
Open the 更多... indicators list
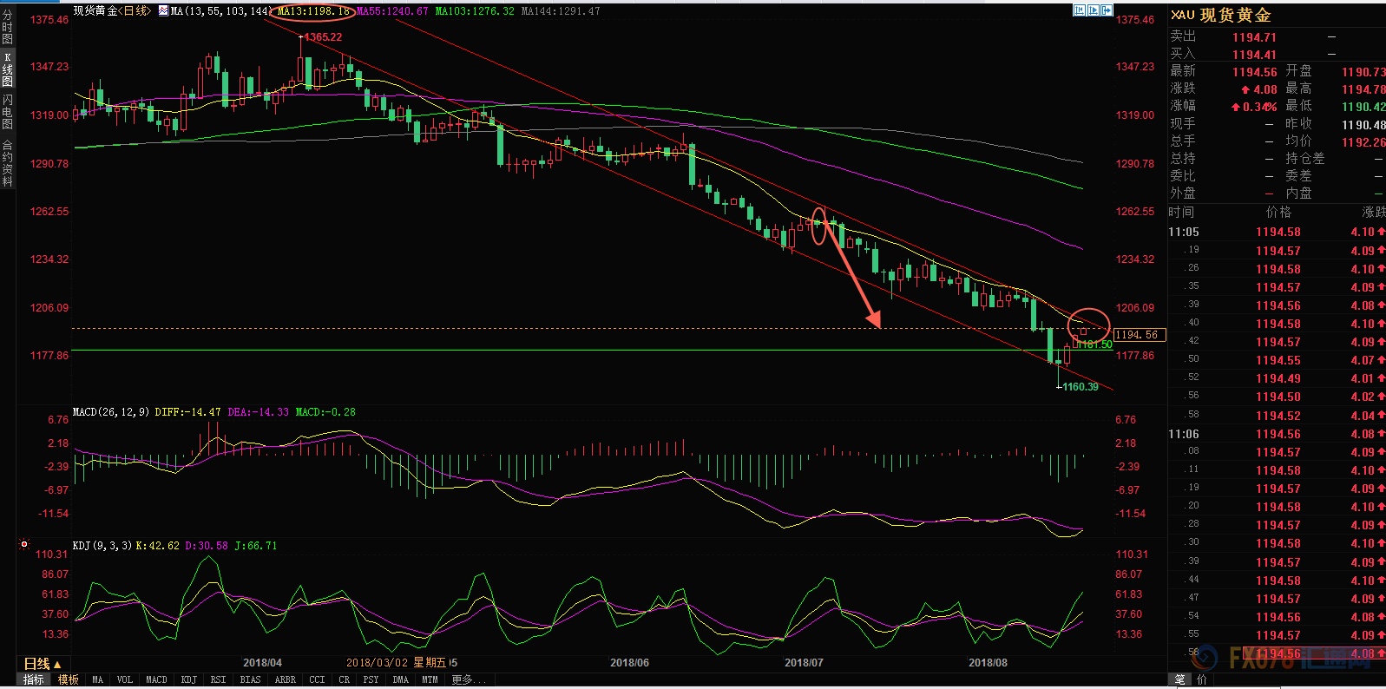point(469,679)
